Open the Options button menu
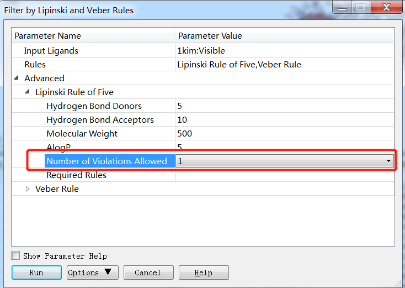405x288 pixels. pyautogui.click(x=93, y=273)
